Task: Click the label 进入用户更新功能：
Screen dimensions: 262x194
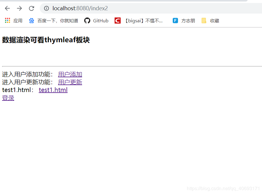Action: 28,82
